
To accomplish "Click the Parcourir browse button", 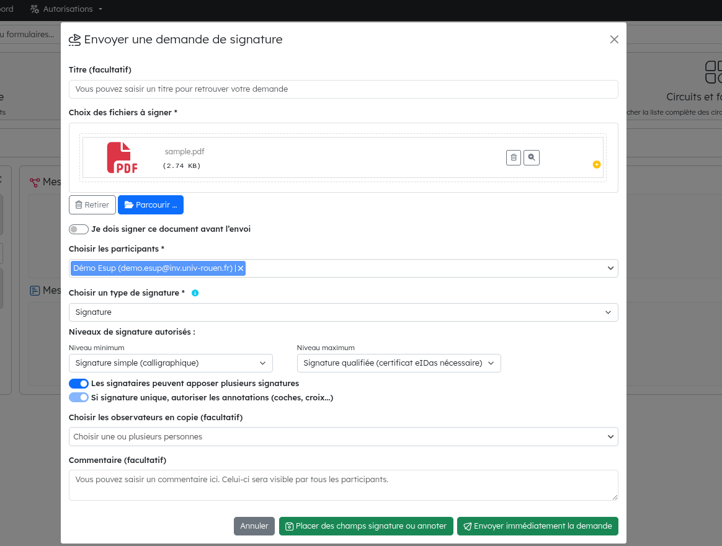I will pos(151,205).
